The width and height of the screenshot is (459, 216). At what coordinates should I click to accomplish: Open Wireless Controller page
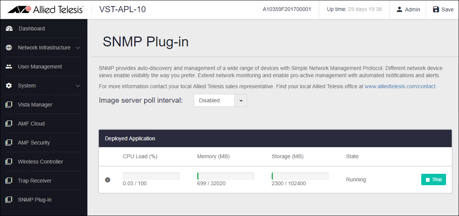point(41,162)
